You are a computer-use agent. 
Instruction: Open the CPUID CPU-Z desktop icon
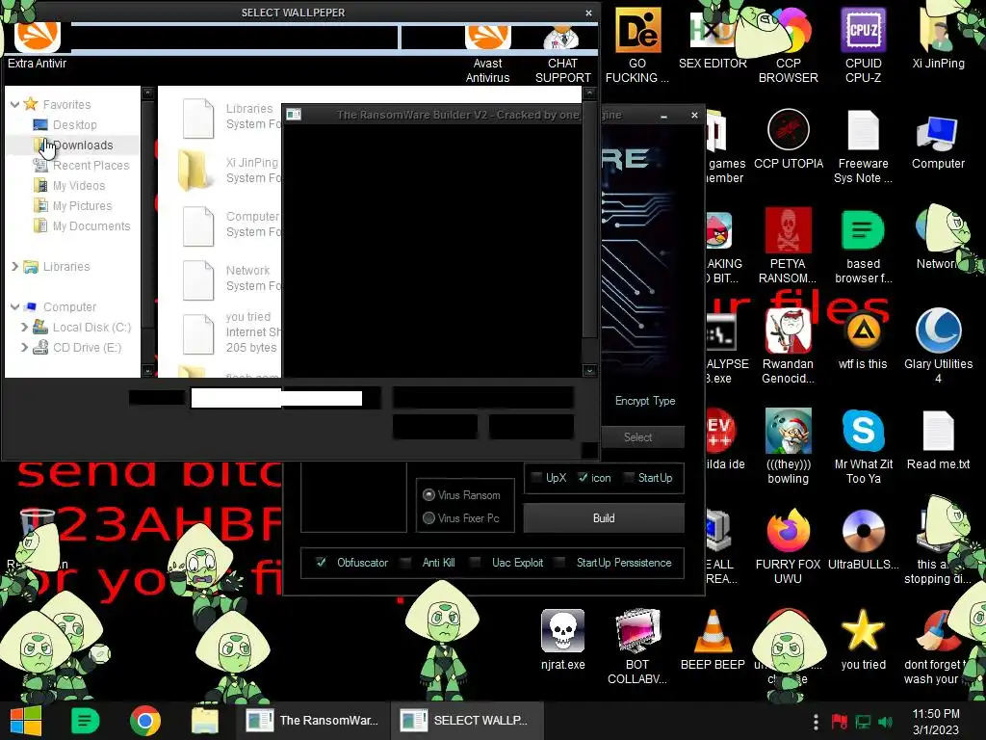[863, 45]
